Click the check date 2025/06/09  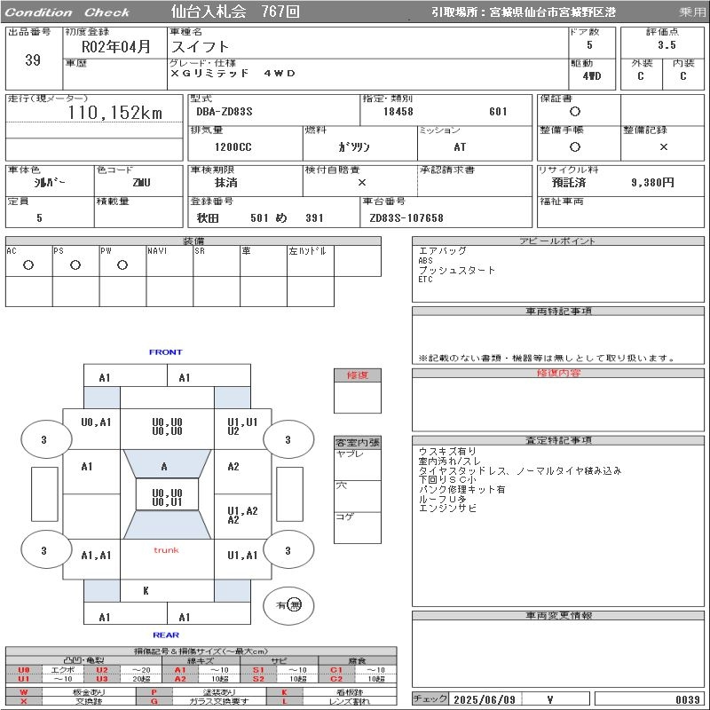coord(485,699)
